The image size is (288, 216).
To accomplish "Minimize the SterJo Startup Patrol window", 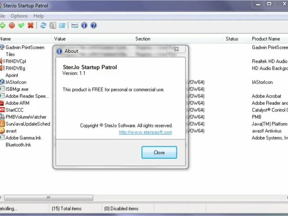I will point(258,4).
